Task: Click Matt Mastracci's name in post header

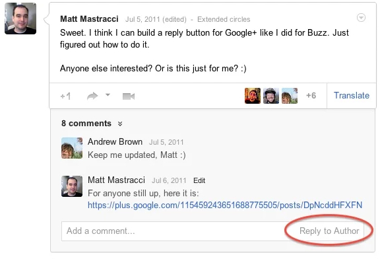Action: [x=89, y=19]
